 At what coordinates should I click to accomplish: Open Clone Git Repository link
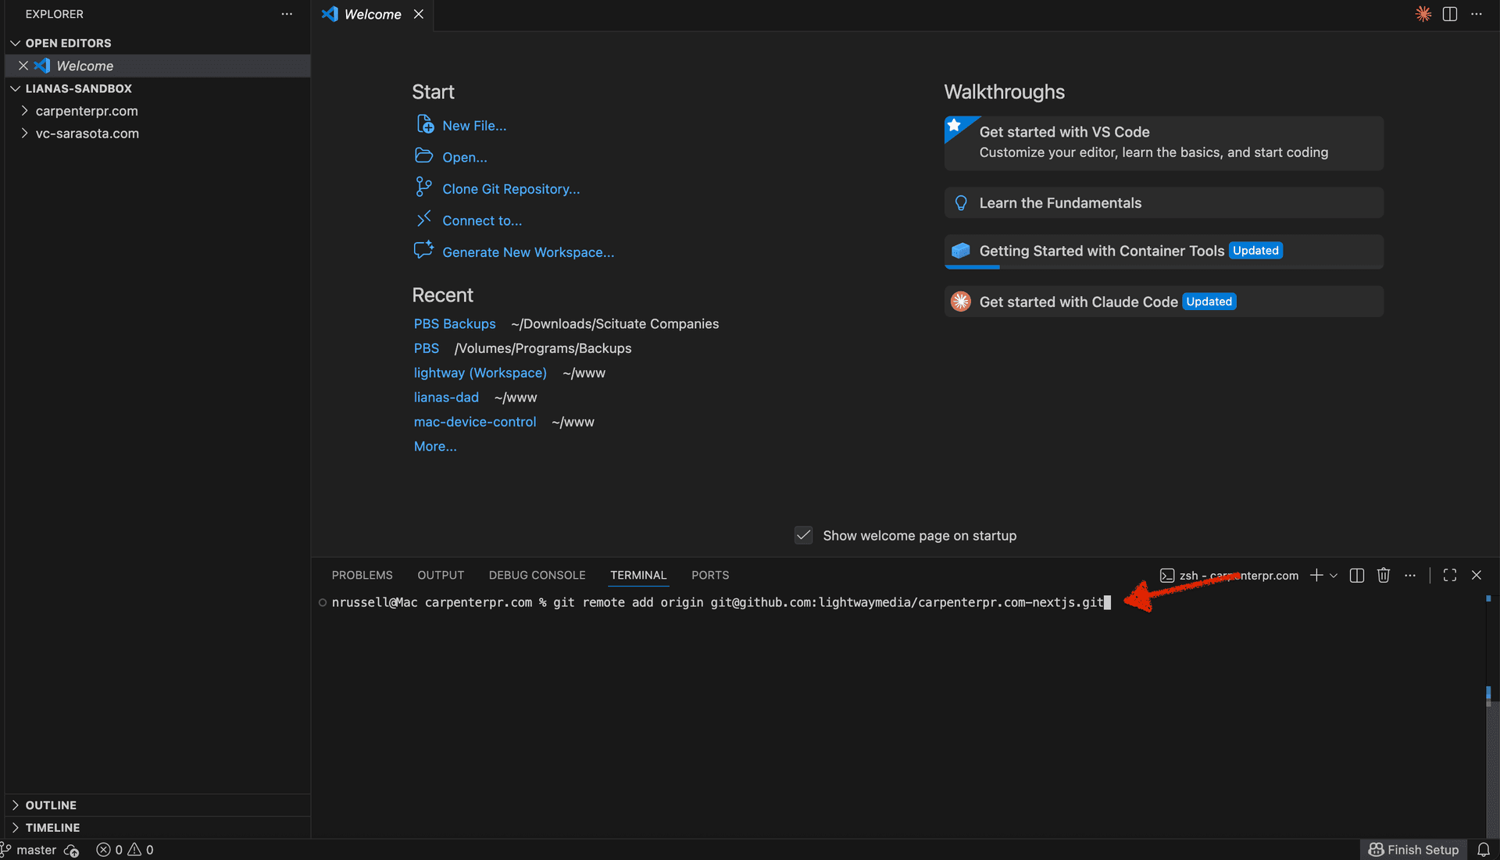510,188
